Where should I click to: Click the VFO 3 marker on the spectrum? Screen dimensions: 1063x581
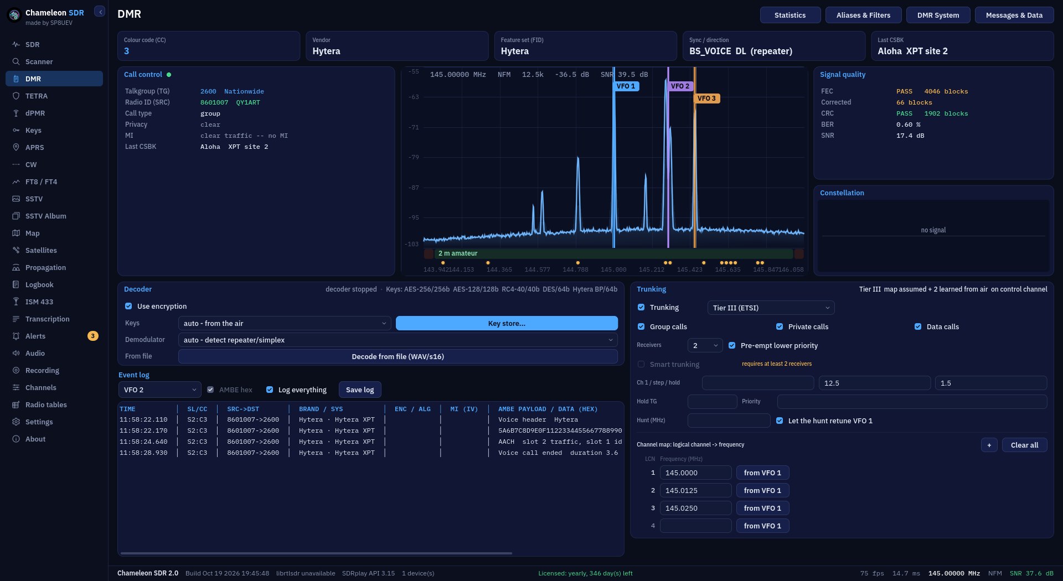click(x=706, y=98)
